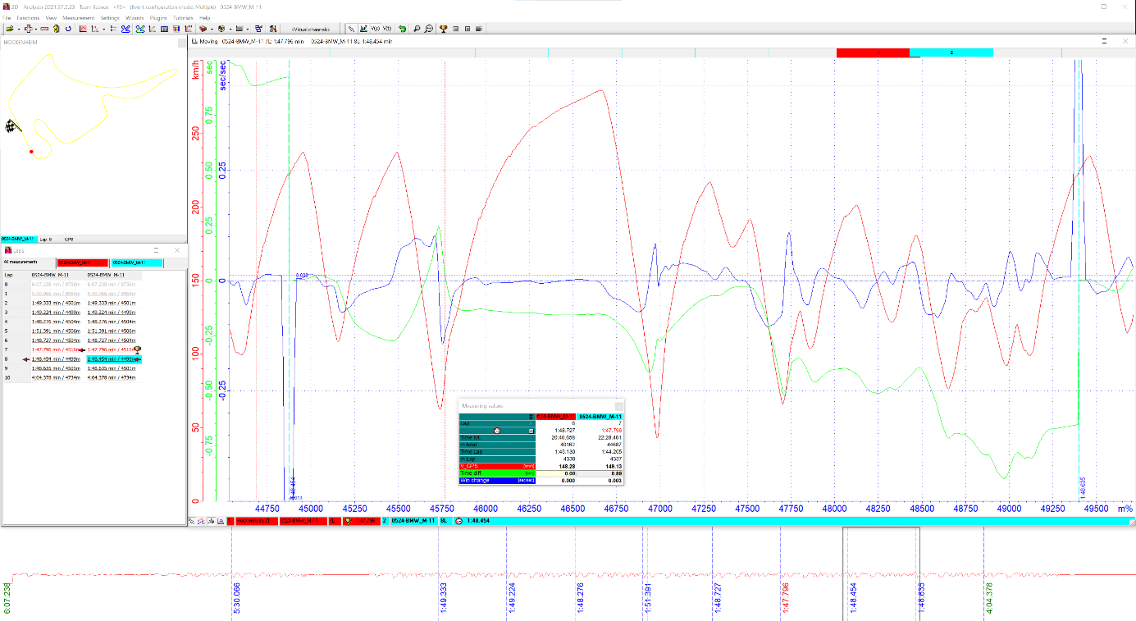The image size is (1136, 621).
Task: Expand the double-chevron in Measuring values header
Action: (531, 417)
